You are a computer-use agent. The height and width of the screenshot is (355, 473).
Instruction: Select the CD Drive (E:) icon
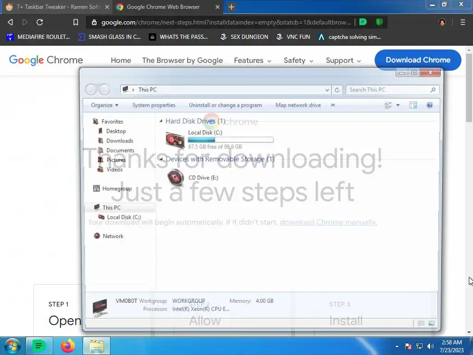point(176,177)
